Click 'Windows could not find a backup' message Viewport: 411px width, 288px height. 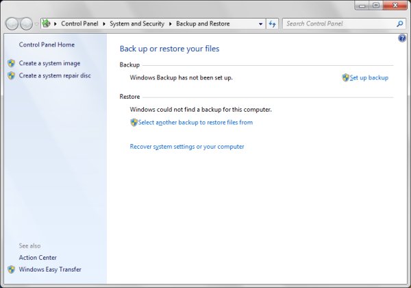click(201, 110)
